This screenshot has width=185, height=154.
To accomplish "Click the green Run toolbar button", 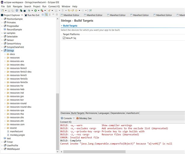I will pyautogui.click(x=35, y=10).
